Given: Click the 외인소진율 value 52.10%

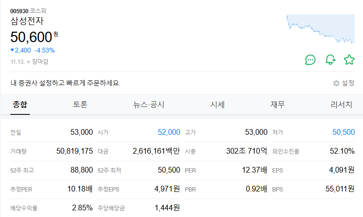Looking at the screenshot, I should coord(342,151).
